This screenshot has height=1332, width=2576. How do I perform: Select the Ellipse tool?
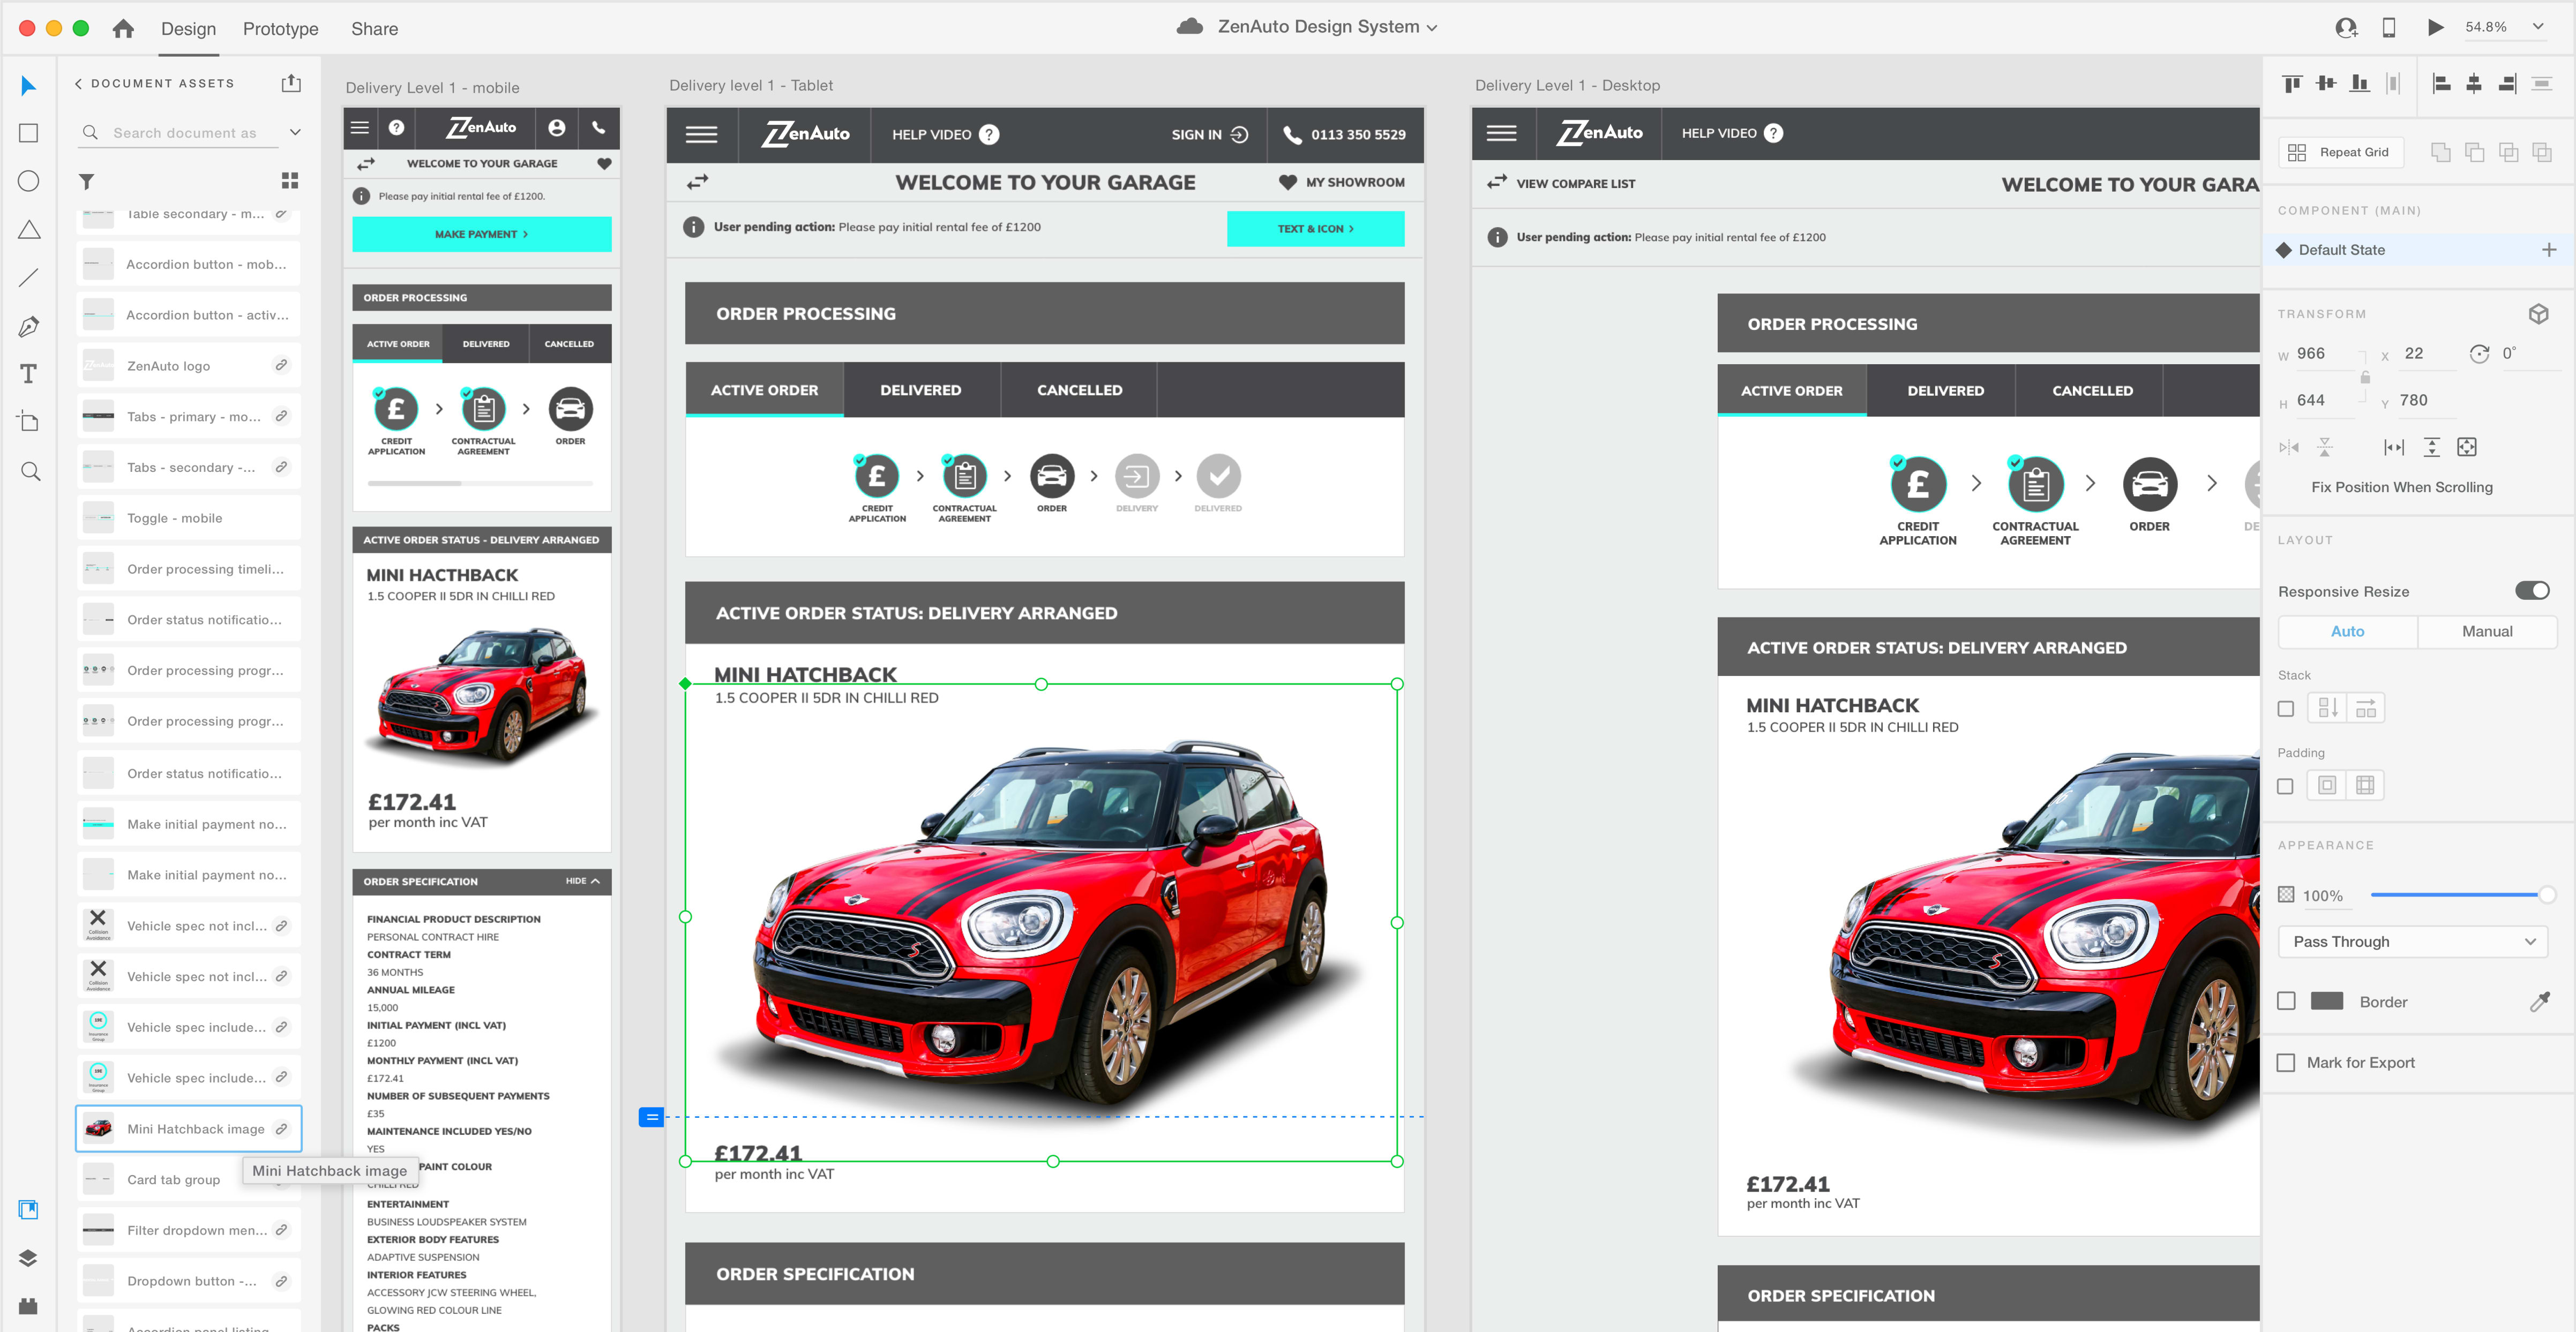(29, 181)
